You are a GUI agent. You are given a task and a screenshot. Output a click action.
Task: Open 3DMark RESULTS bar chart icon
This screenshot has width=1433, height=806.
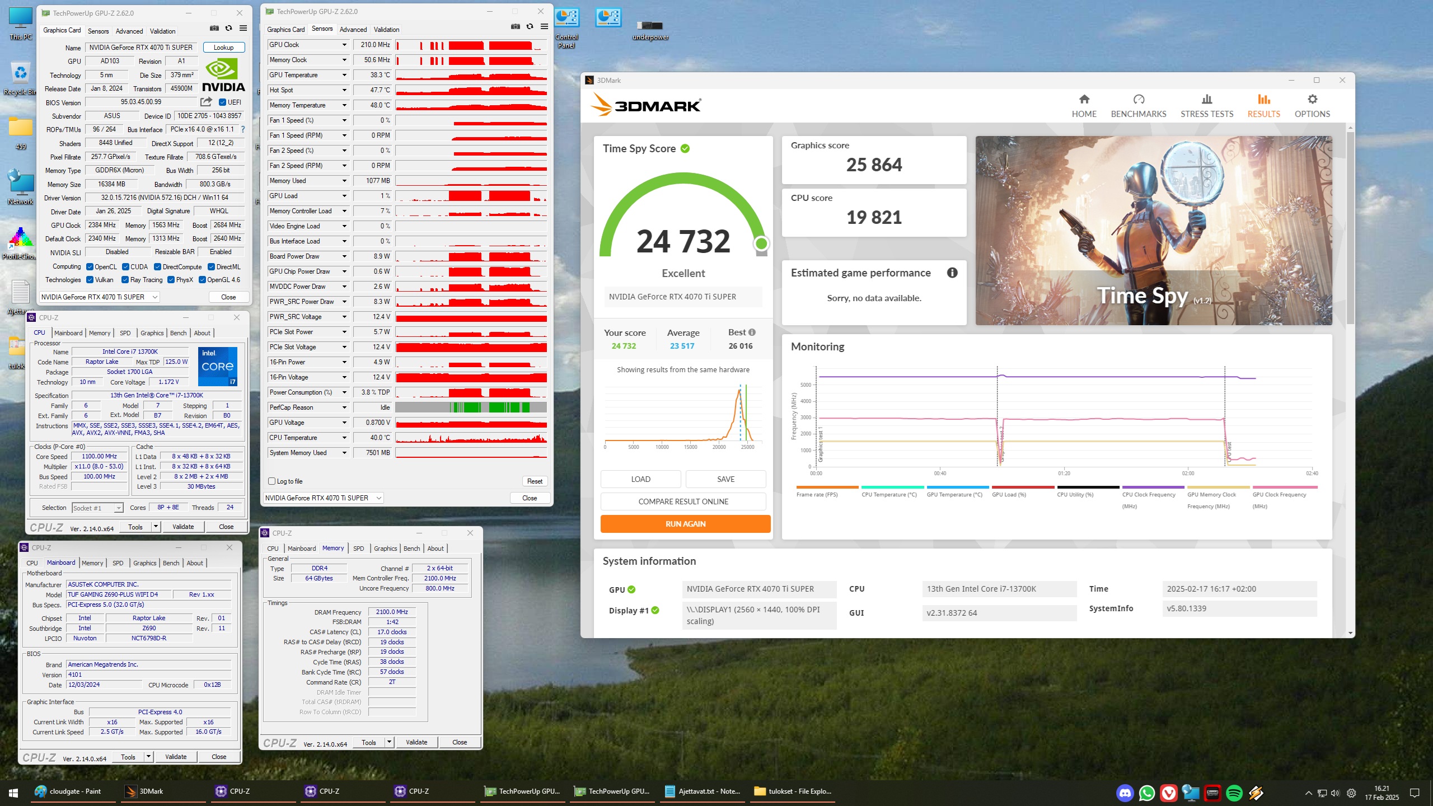pyautogui.click(x=1263, y=100)
